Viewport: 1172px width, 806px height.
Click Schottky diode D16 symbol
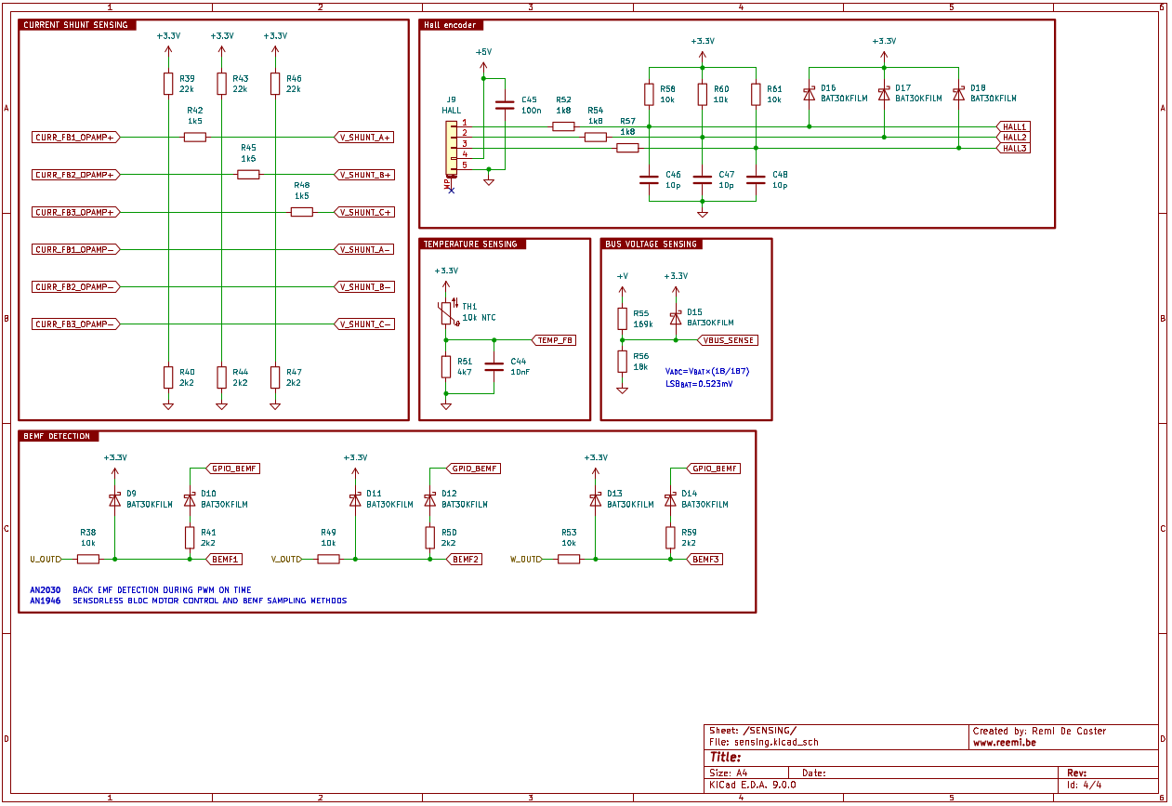point(809,94)
